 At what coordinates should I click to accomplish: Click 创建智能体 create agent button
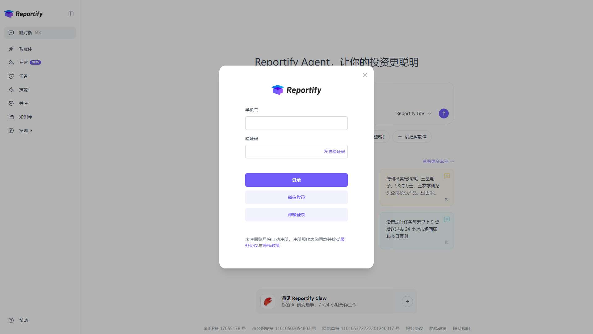point(412,137)
